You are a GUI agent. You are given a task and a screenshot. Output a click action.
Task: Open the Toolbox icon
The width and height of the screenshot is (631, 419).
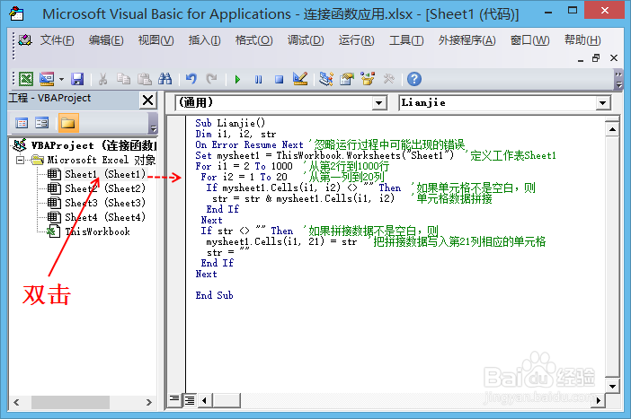[388, 79]
